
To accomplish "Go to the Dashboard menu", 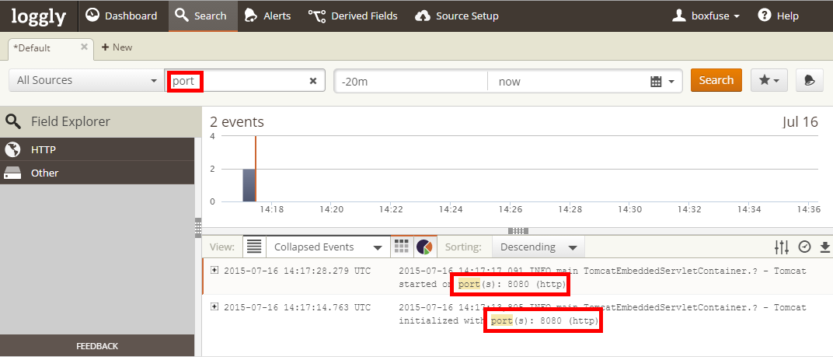I will pyautogui.click(x=120, y=16).
